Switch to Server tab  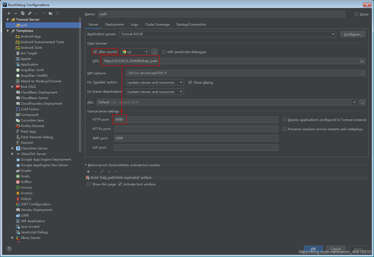(x=94, y=25)
